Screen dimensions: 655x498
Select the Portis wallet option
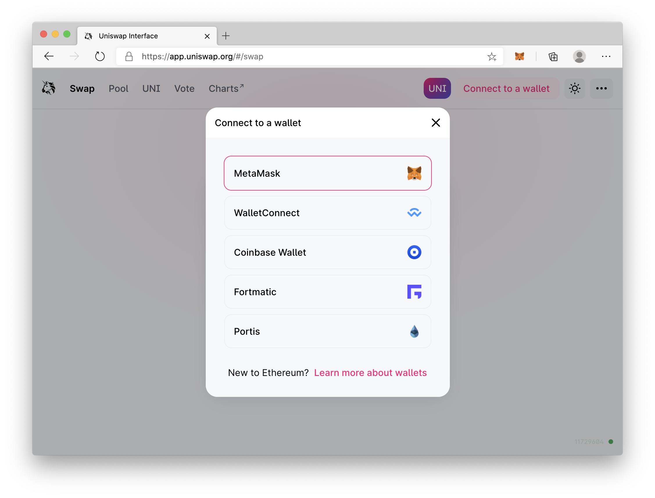(327, 331)
